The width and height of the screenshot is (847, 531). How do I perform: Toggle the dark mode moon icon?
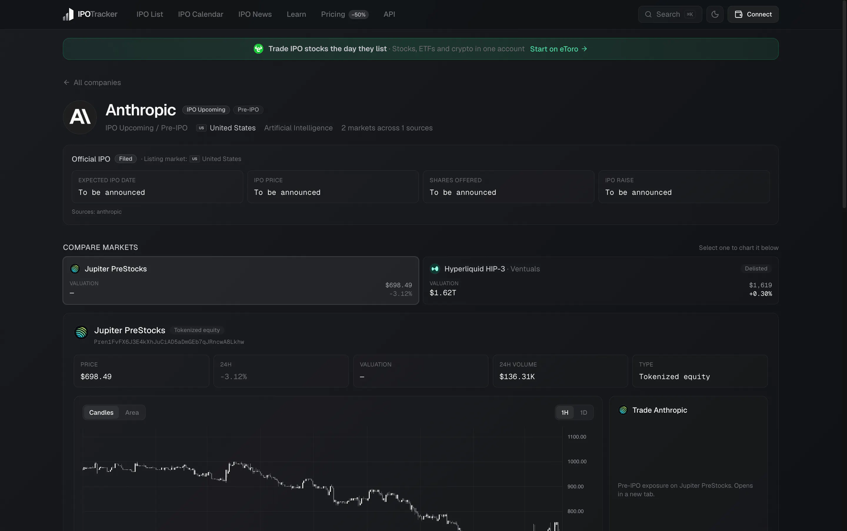click(x=715, y=14)
